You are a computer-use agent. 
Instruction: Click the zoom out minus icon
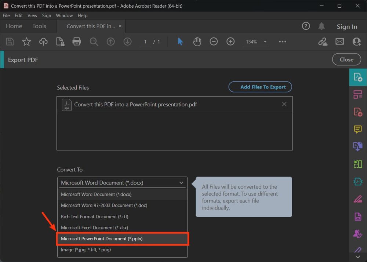pyautogui.click(x=214, y=42)
